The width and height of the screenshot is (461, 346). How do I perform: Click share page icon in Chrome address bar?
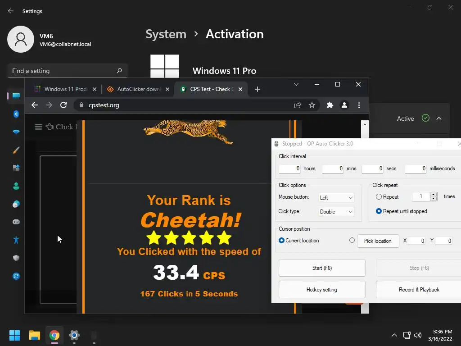click(298, 105)
